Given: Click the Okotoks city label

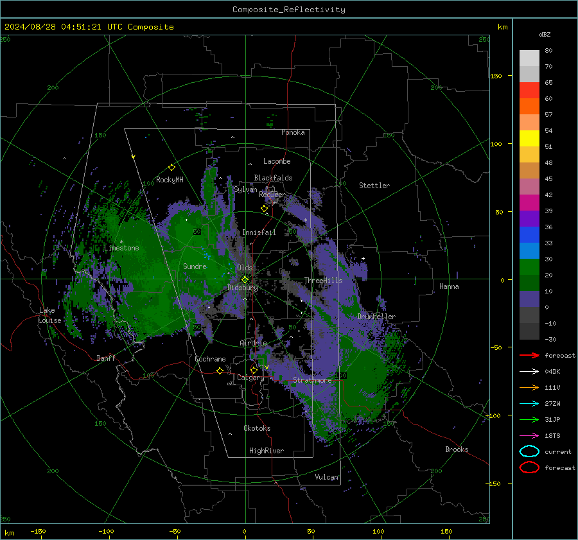Looking at the screenshot, I should (x=257, y=428).
